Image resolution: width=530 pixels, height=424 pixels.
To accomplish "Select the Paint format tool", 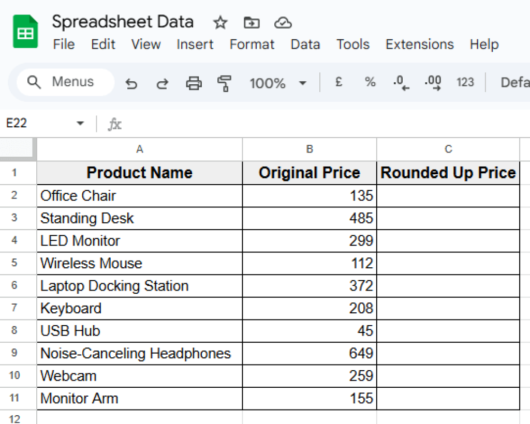I will coord(224,83).
